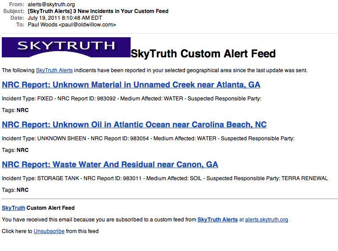Click NRC Report ID 983092 details line
This screenshot has height=251, width=338.
132,99
